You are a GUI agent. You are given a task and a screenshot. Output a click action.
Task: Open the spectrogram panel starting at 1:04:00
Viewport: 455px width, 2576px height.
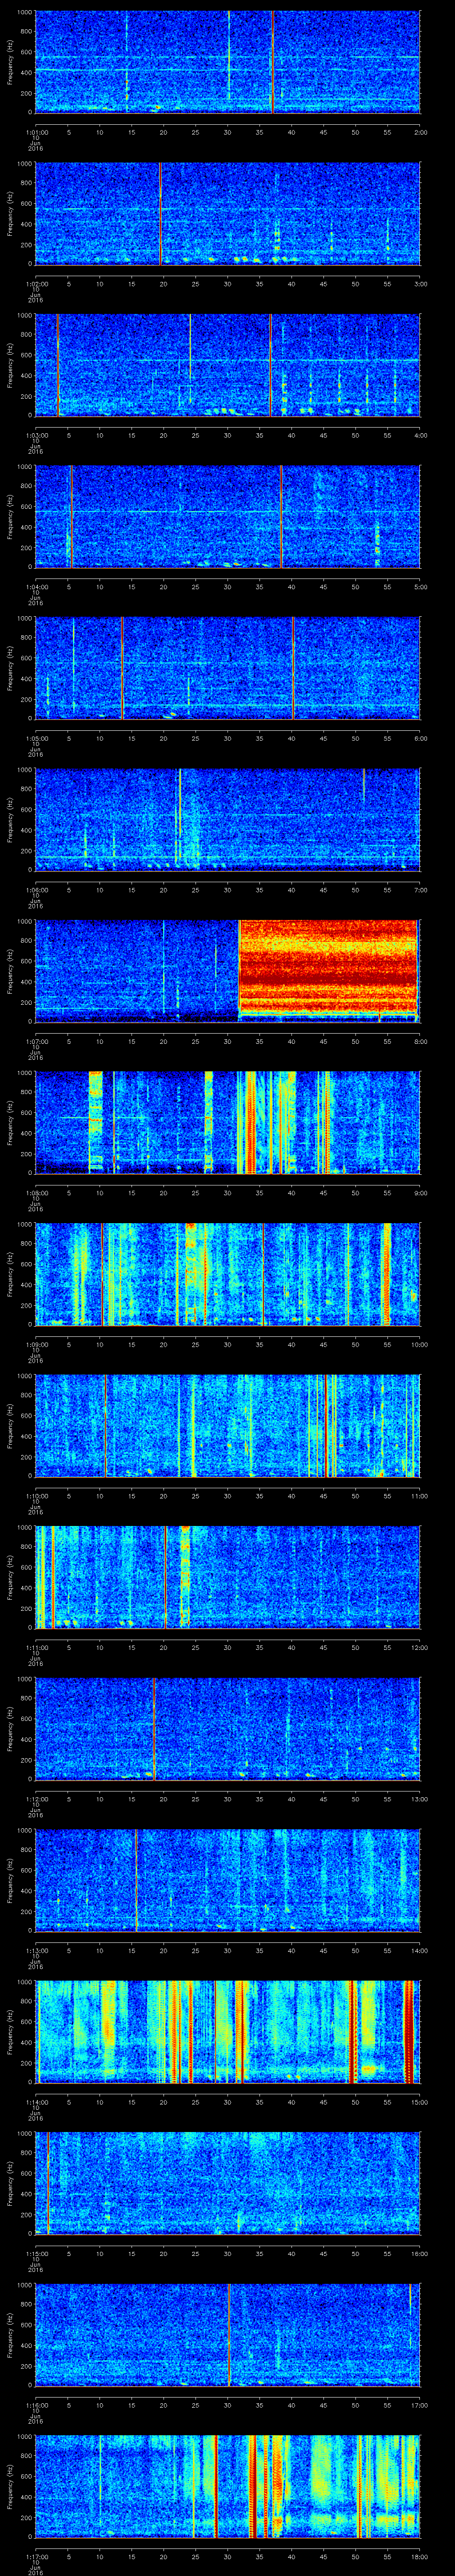click(228, 517)
